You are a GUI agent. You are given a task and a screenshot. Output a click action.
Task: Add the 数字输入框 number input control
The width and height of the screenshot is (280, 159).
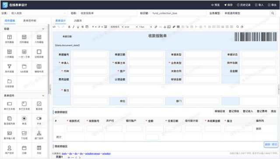tap(9, 135)
